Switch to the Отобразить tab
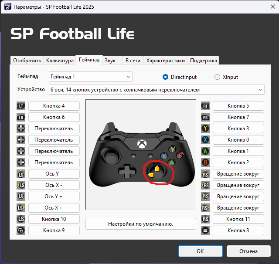This screenshot has width=279, height=264. pyautogui.click(x=27, y=61)
